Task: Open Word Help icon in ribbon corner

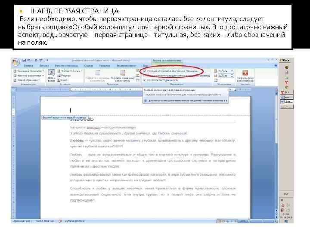Action: (276, 65)
